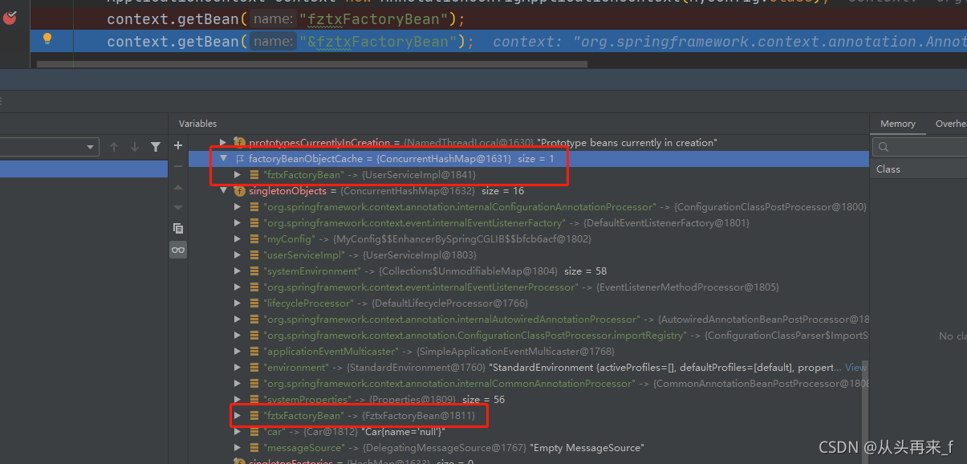Click the Memory search magnifier icon
The image size is (967, 464).
(884, 147)
